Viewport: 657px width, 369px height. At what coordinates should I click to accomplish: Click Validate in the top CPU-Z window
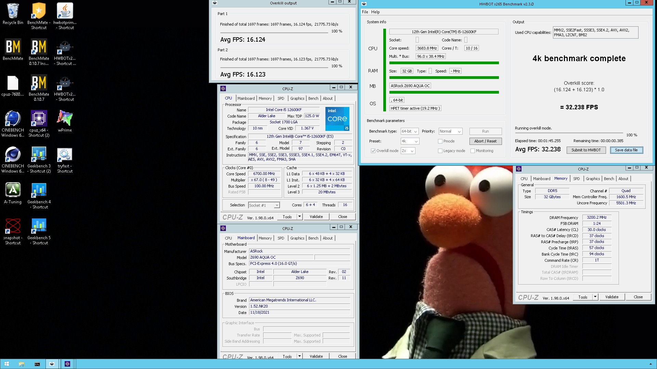(x=316, y=217)
